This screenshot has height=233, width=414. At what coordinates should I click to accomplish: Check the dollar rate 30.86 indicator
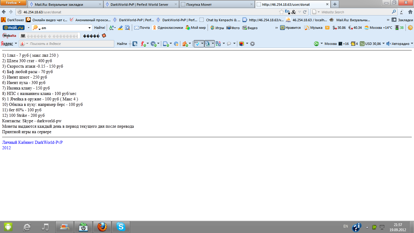pos(339,28)
